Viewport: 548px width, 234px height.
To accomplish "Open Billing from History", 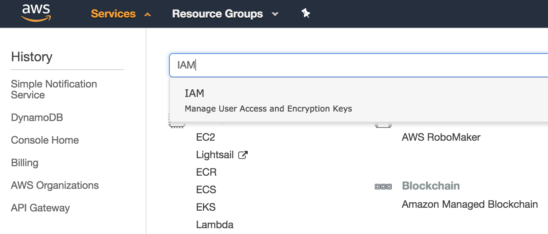I will pos(24,163).
